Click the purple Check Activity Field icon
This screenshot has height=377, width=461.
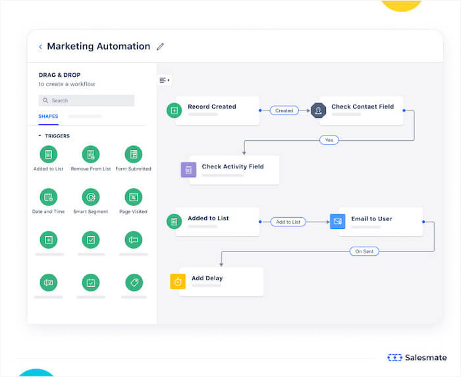pyautogui.click(x=188, y=170)
